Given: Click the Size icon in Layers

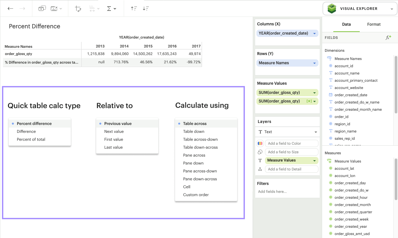Looking at the screenshot, I should tap(260, 152).
